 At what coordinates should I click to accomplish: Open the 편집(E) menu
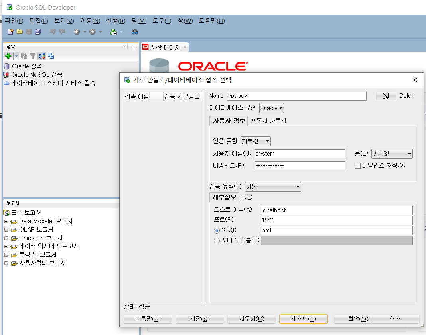click(x=39, y=21)
